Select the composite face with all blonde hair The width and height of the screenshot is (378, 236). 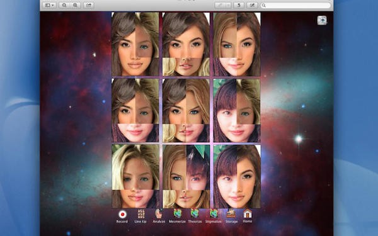click(x=135, y=176)
